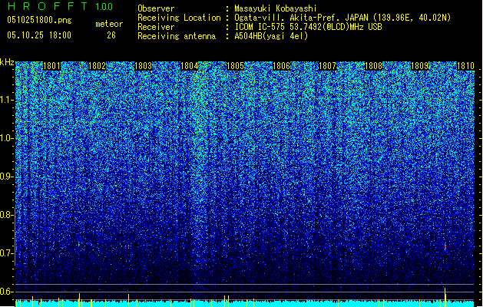The width and height of the screenshot is (483, 307).
Task: Click the kHz axis unit label
Action: pos(7,62)
